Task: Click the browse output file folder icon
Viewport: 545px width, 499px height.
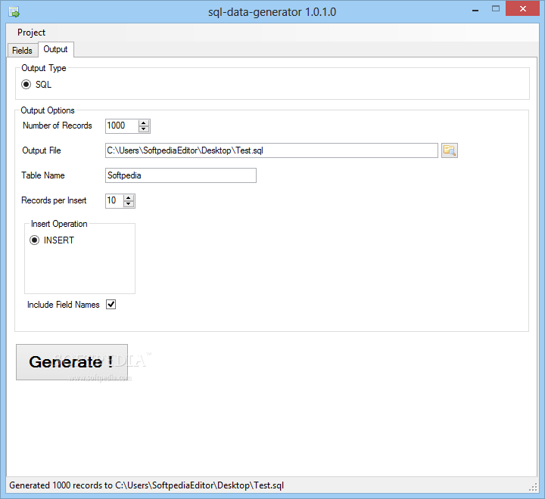Action: [x=450, y=150]
